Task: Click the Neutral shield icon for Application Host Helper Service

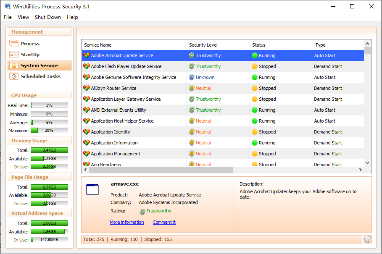Action: pos(192,121)
